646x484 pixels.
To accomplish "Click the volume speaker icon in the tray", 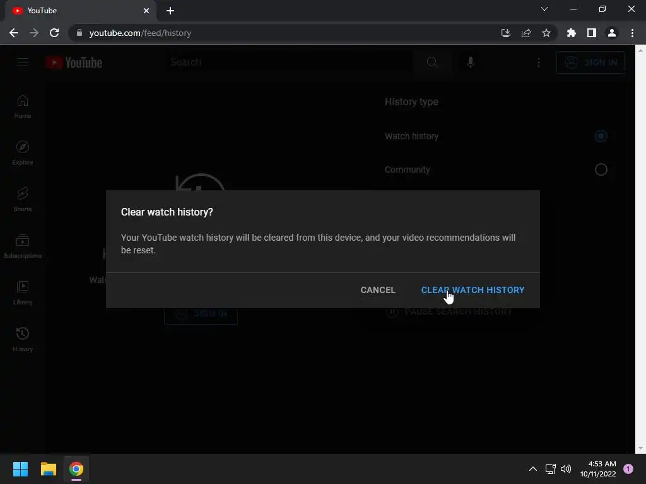I will (x=566, y=469).
